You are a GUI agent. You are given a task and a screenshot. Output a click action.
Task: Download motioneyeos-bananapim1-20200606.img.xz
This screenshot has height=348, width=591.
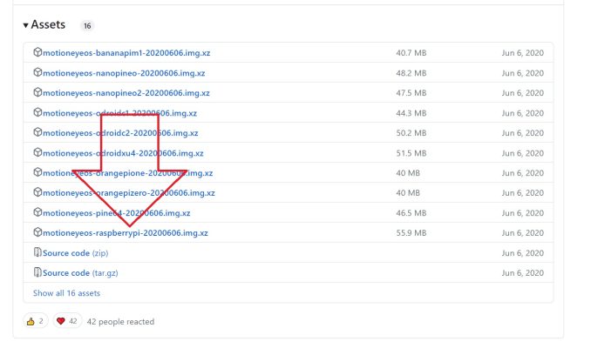tap(126, 53)
